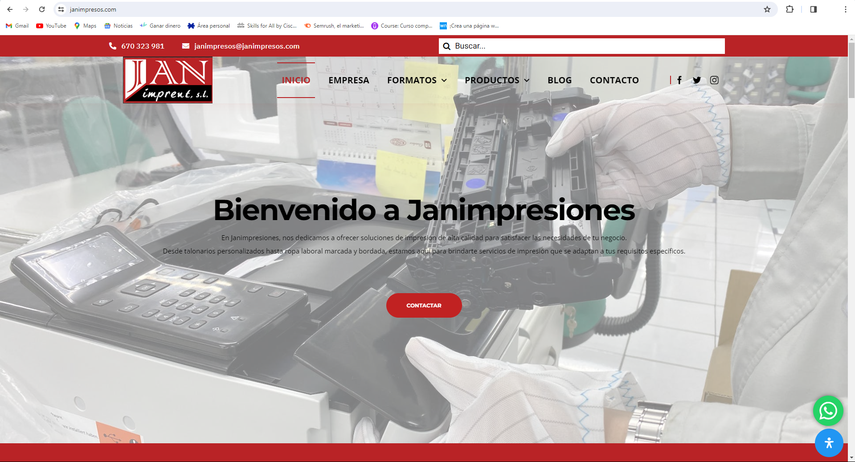Reload the page with the refresh icon

(42, 9)
